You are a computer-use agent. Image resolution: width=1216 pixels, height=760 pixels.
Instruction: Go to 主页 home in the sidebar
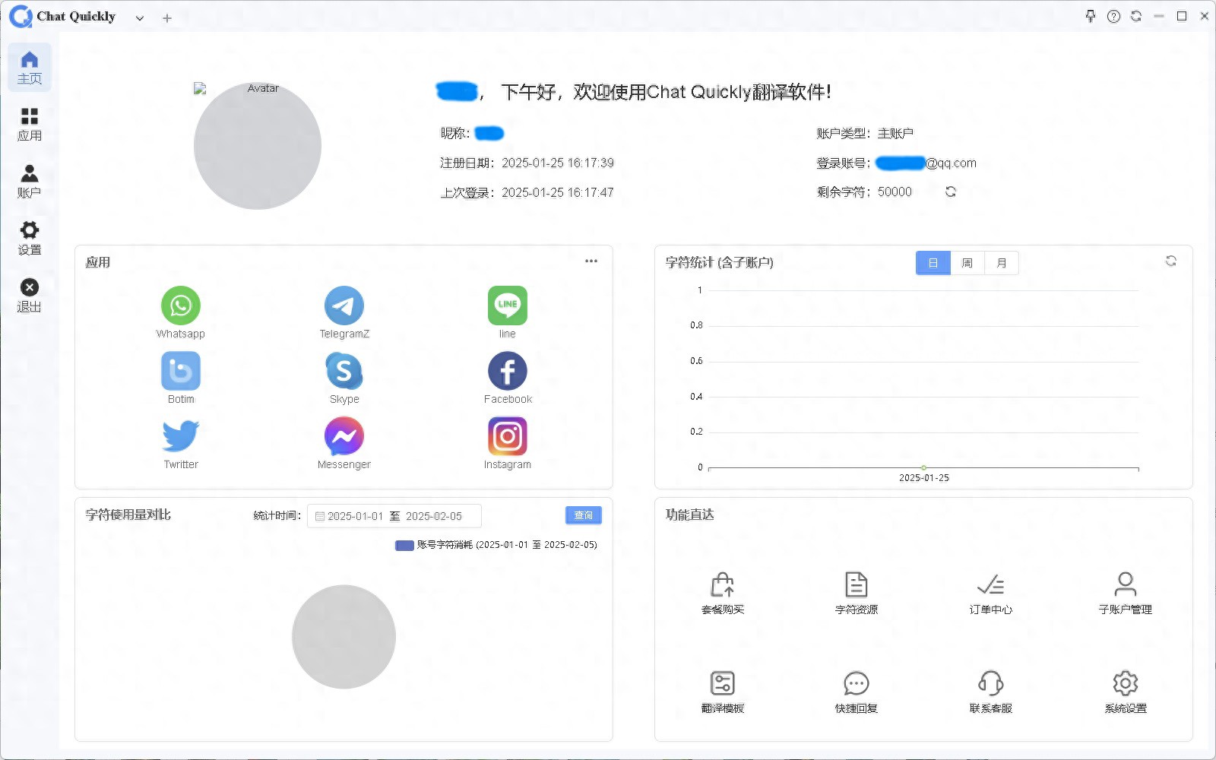pos(30,68)
